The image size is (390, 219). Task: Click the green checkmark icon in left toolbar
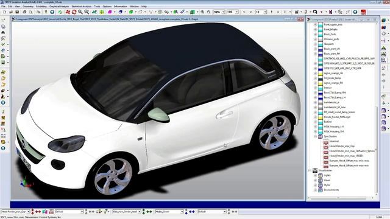tap(3, 44)
